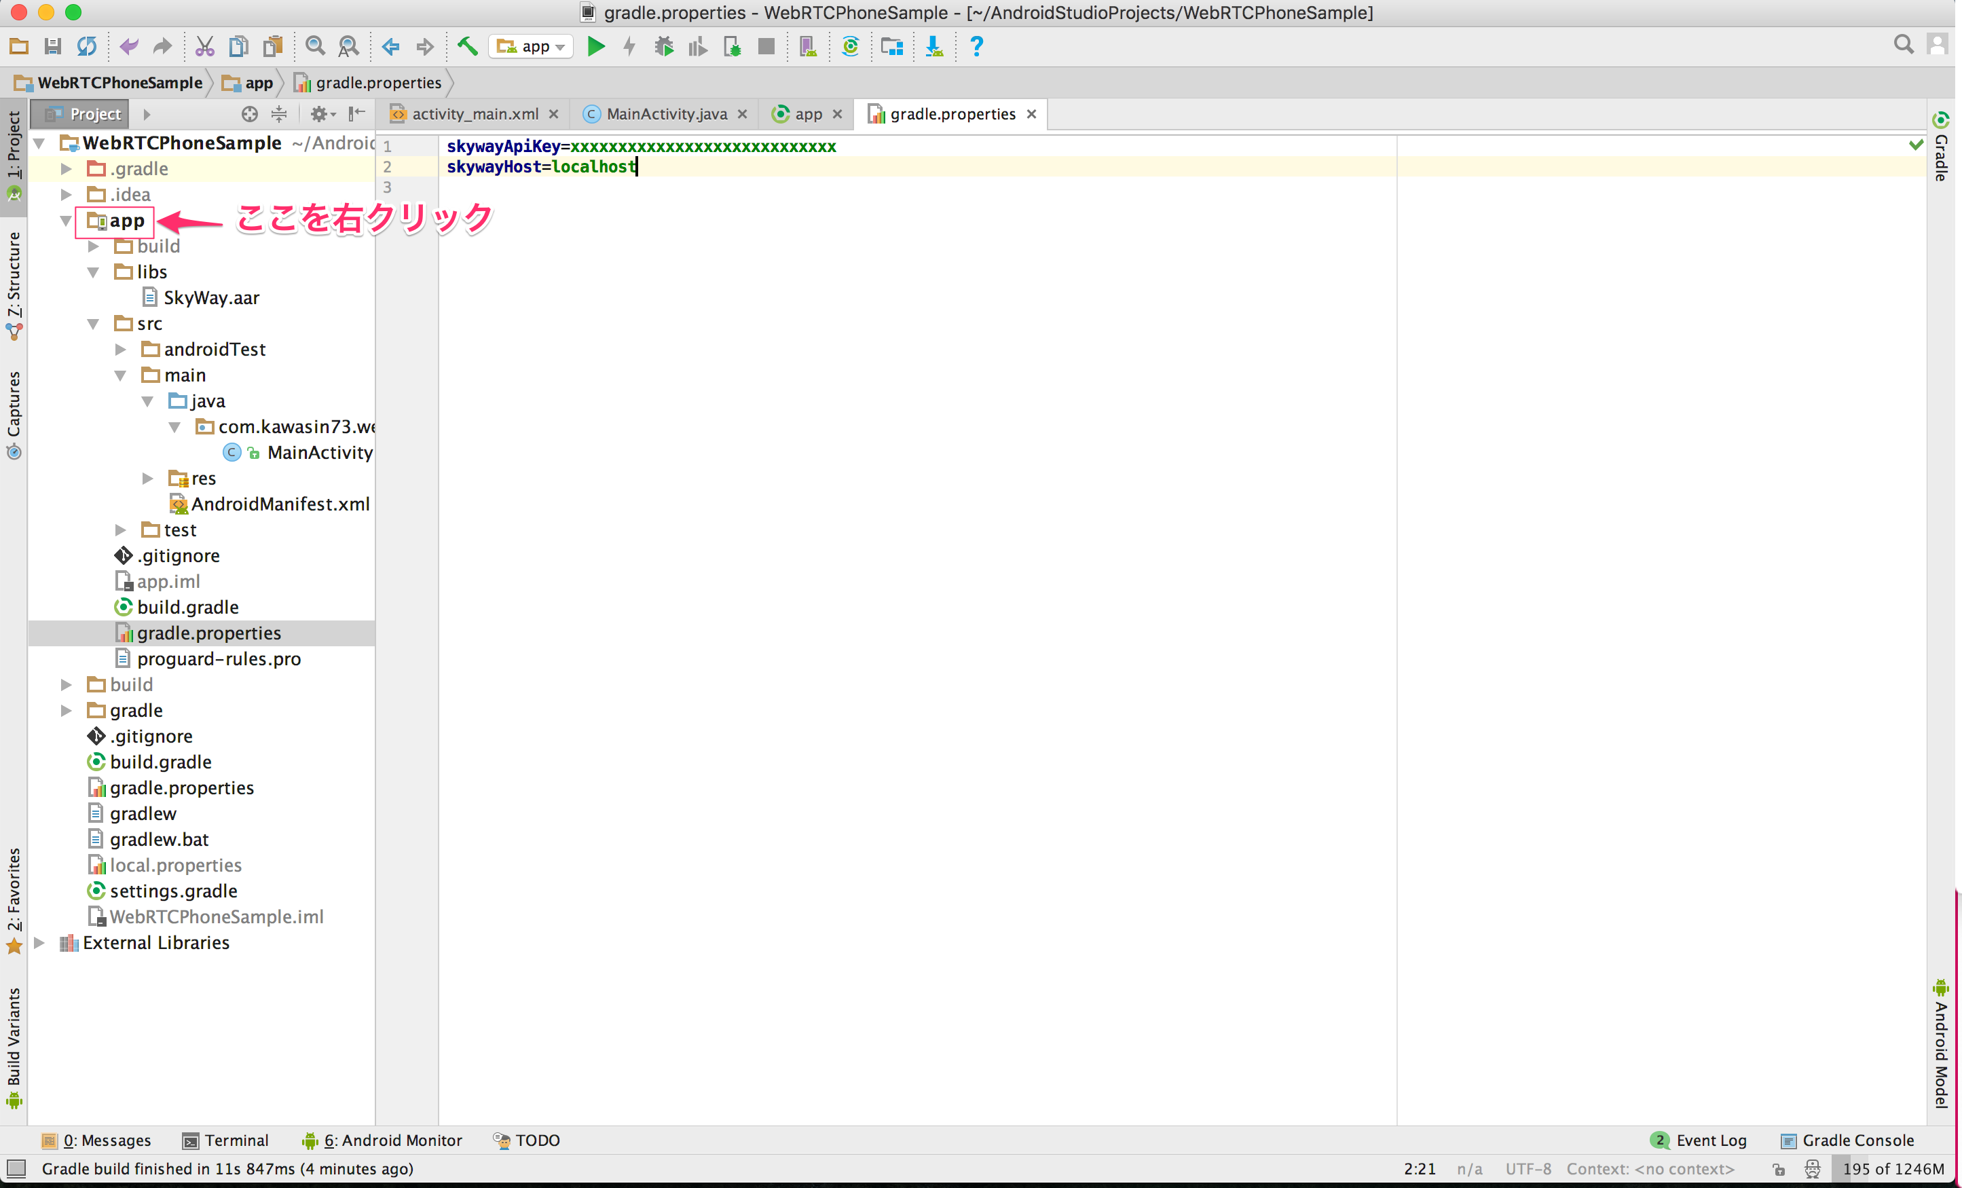Sync project with Gradle files

[849, 46]
